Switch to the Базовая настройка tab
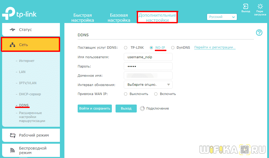The height and width of the screenshot is (158, 269). click(119, 17)
